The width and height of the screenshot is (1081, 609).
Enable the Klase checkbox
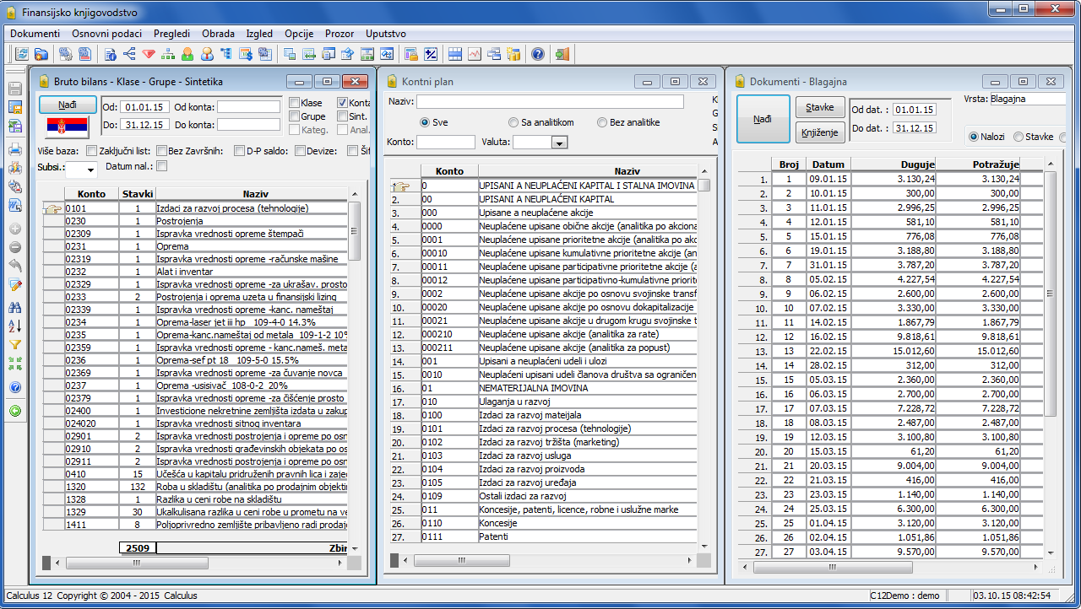(294, 103)
